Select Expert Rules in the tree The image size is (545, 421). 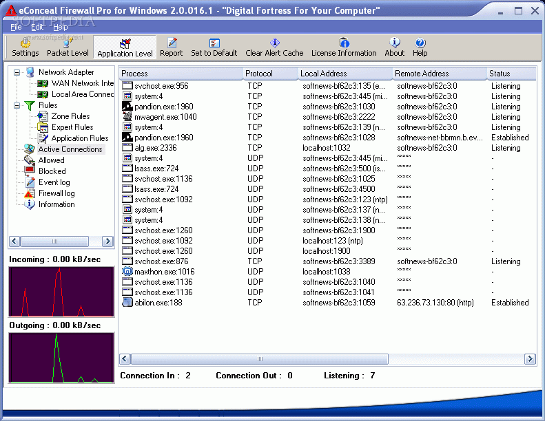click(x=72, y=127)
